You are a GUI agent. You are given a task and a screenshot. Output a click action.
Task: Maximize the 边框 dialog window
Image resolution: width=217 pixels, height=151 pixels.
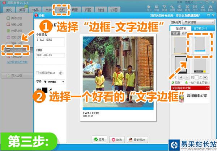pos(208,15)
